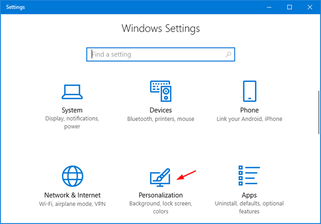Image resolution: width=321 pixels, height=224 pixels.
Task: Open the Apps list icon
Action: pos(249,176)
